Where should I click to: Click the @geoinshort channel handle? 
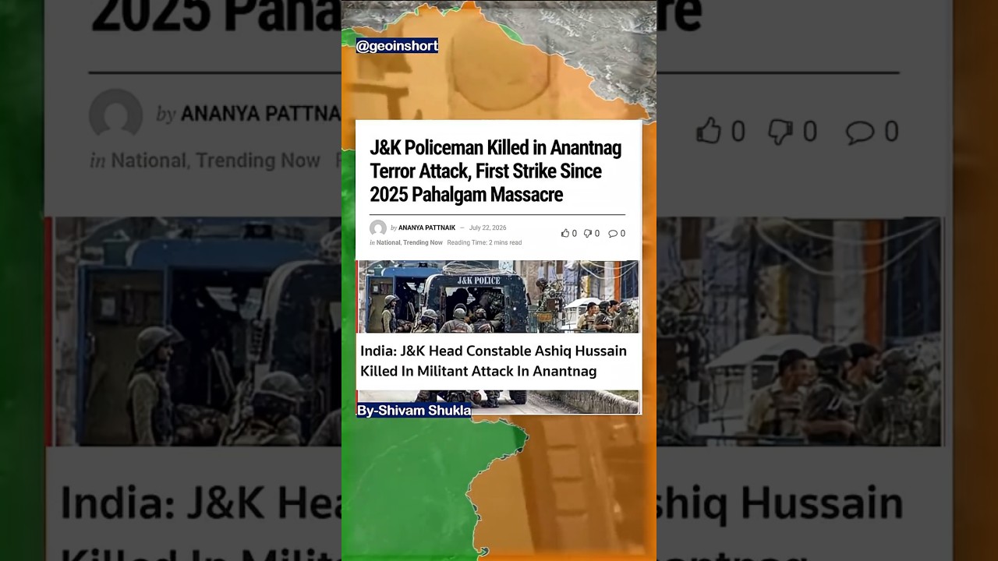pos(397,46)
